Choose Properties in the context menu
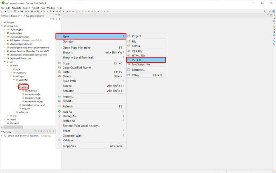This screenshot has height=173, width=276. click(91, 146)
